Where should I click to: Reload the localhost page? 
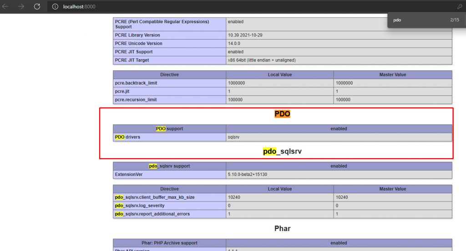coord(37,6)
